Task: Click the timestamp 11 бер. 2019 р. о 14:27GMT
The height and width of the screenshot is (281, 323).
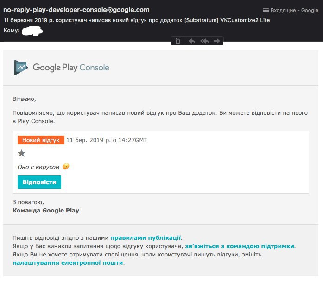Action: coord(107,140)
